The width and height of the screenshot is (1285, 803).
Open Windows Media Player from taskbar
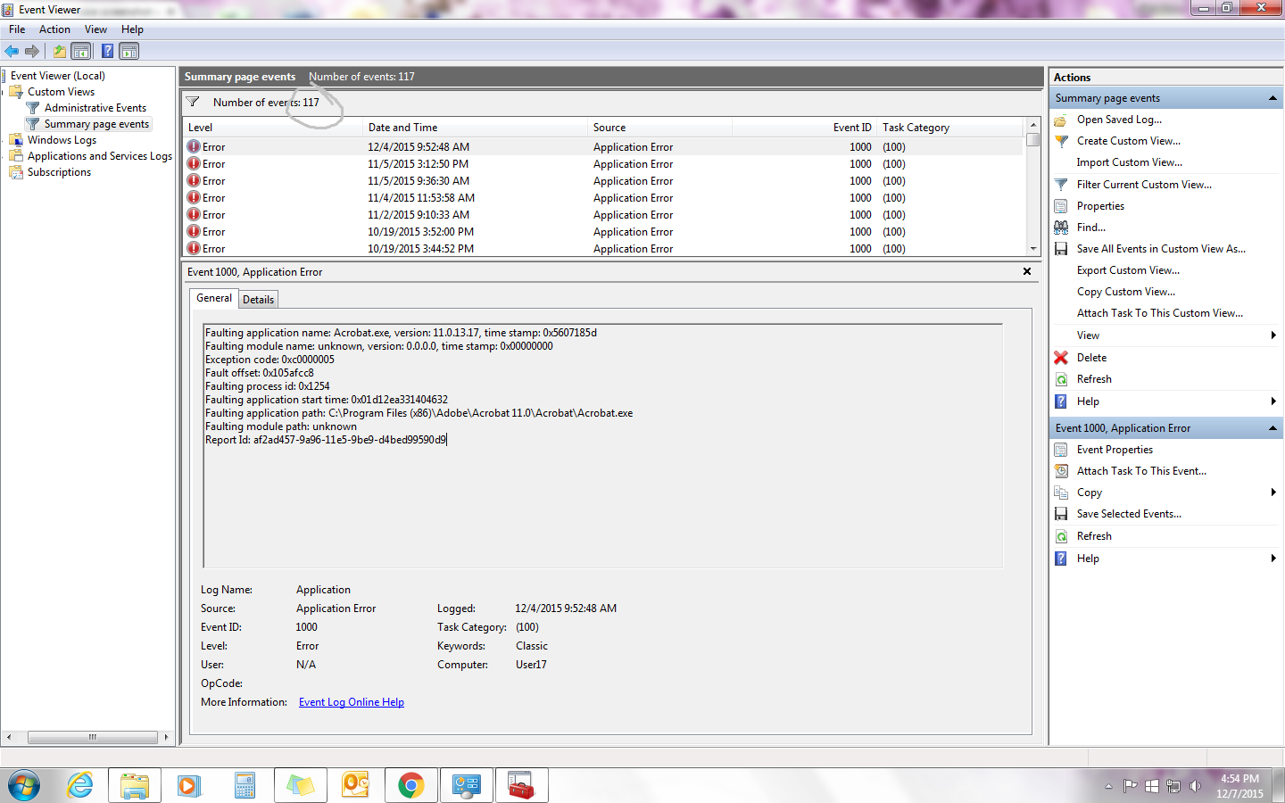[x=190, y=786]
